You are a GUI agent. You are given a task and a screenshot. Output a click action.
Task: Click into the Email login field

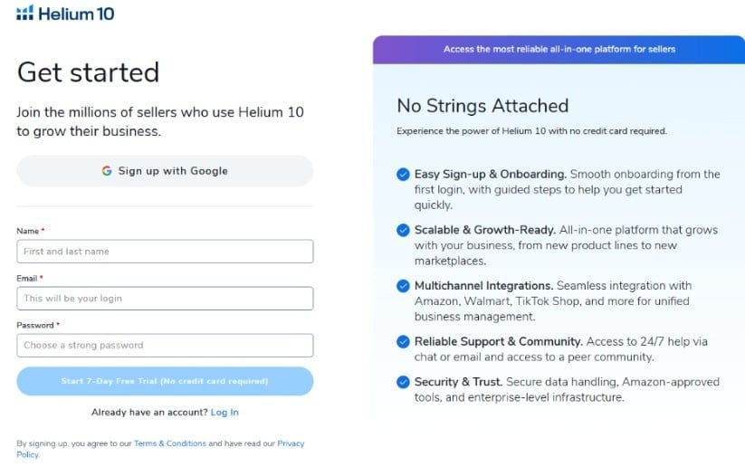[165, 299]
